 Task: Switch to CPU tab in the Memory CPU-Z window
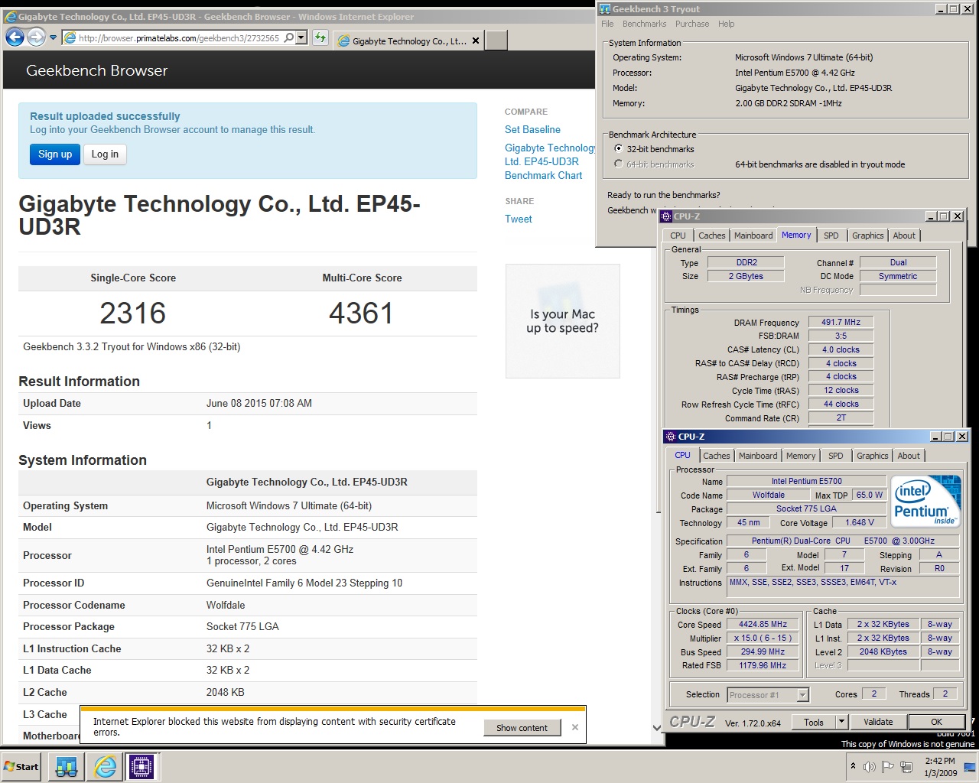click(678, 236)
